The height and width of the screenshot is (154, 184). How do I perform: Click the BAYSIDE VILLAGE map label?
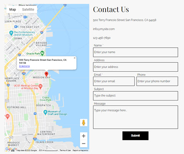tap(41, 44)
